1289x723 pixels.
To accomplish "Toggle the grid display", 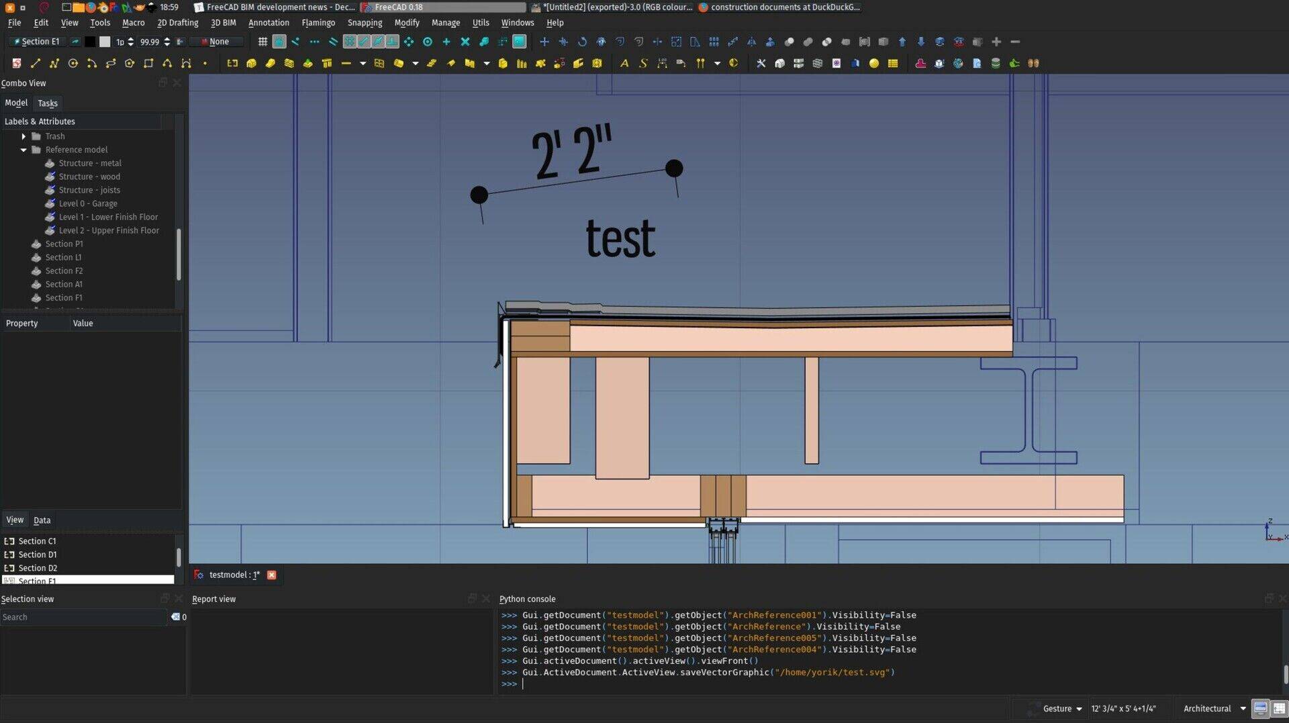I will click(262, 42).
